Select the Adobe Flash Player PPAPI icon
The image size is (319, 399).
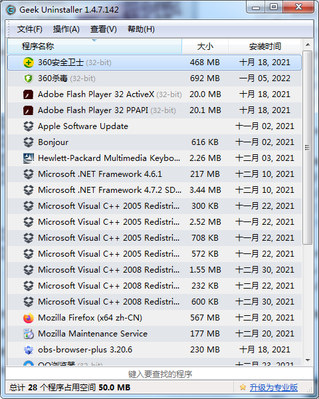[29, 110]
